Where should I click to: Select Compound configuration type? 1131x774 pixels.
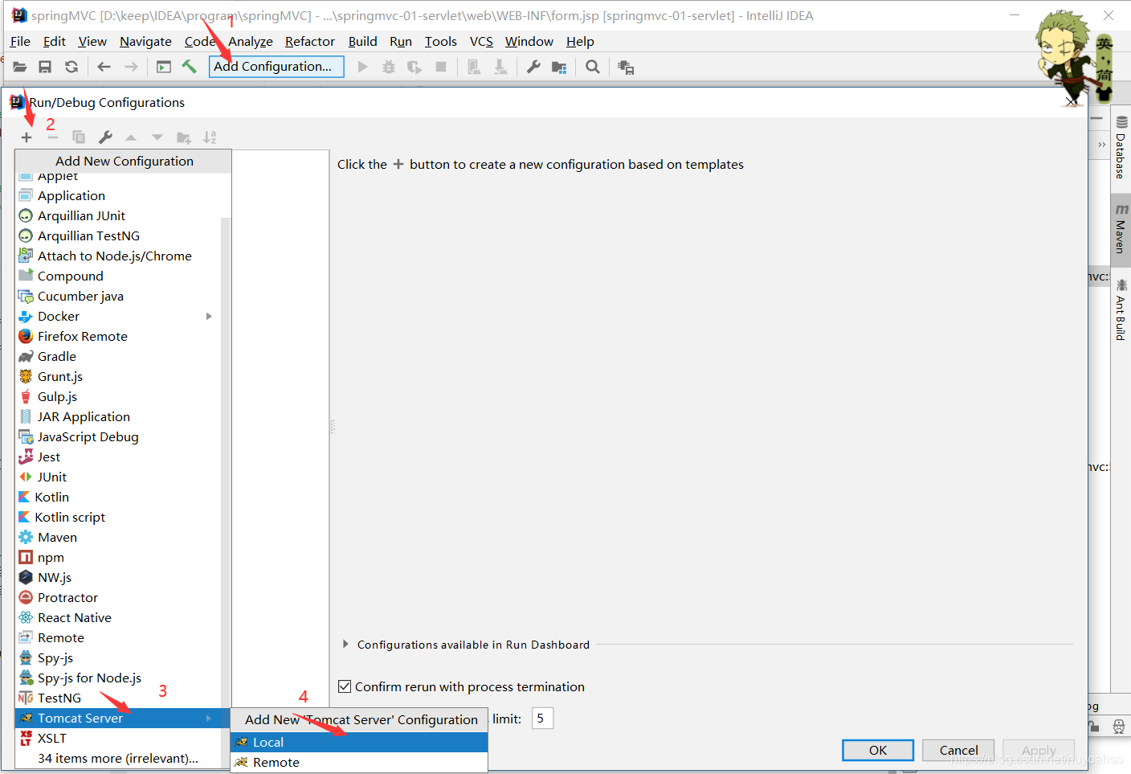pos(118,276)
